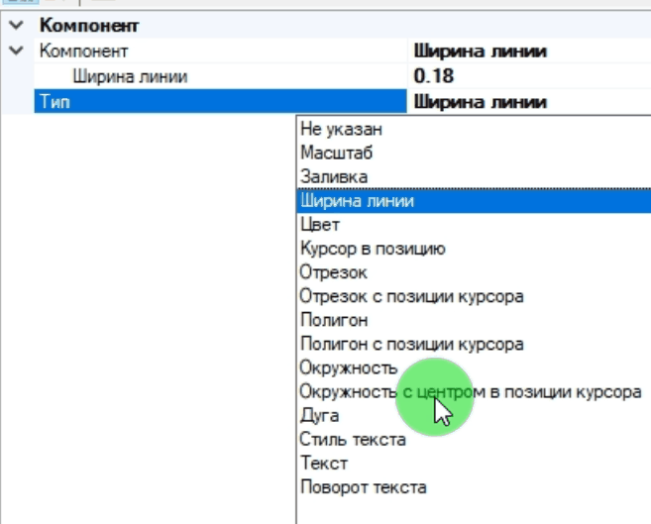Viewport: 651px width, 524px height.
Task: Collapse the nested Компонент property chevron
Action: point(14,51)
